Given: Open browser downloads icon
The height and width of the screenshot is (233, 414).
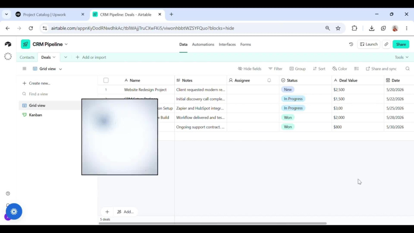Looking at the screenshot, I should (371, 28).
